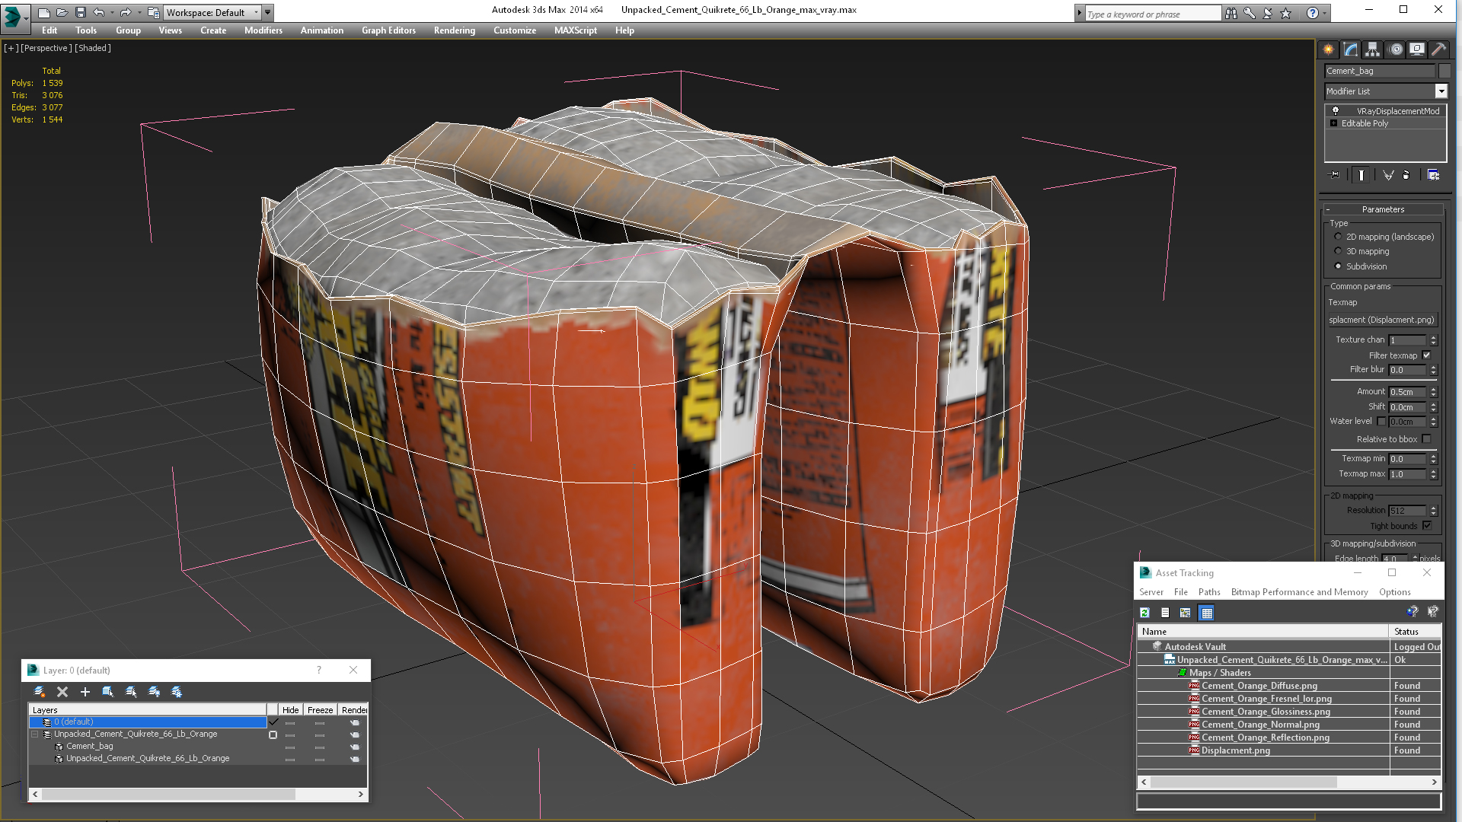Click Create New Layer icon in Layer dialog

coord(40,692)
